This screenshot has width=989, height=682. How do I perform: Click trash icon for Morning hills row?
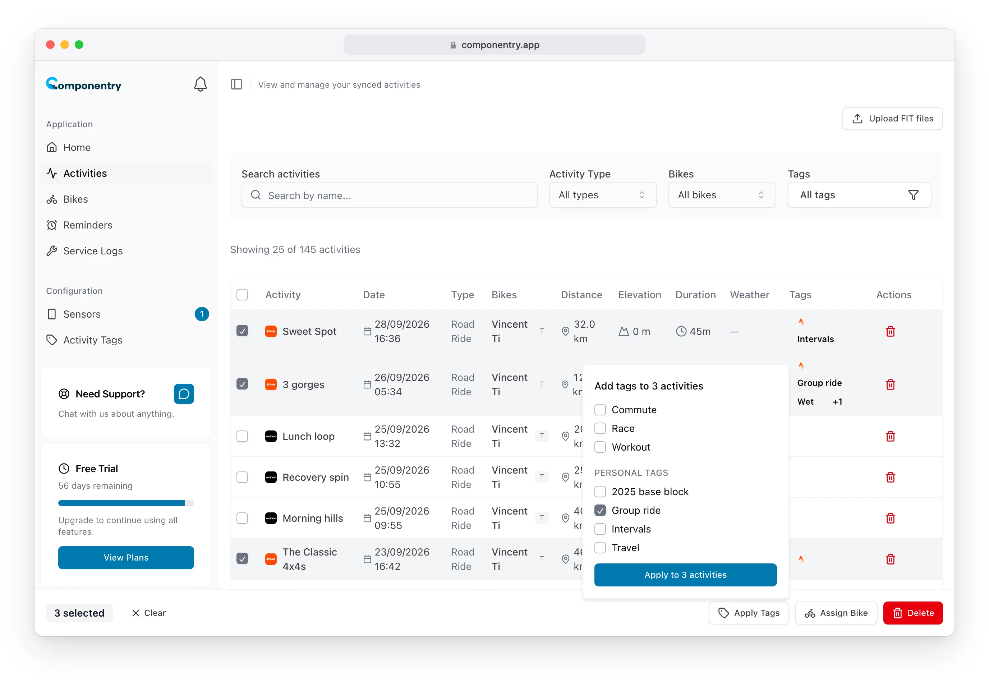click(890, 518)
